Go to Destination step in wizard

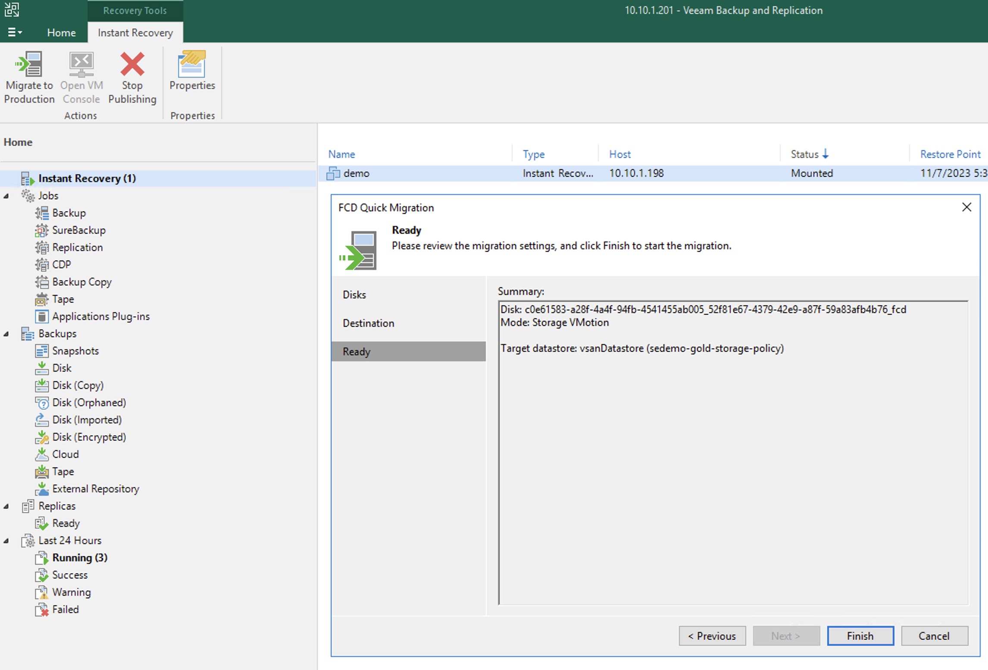(x=368, y=323)
